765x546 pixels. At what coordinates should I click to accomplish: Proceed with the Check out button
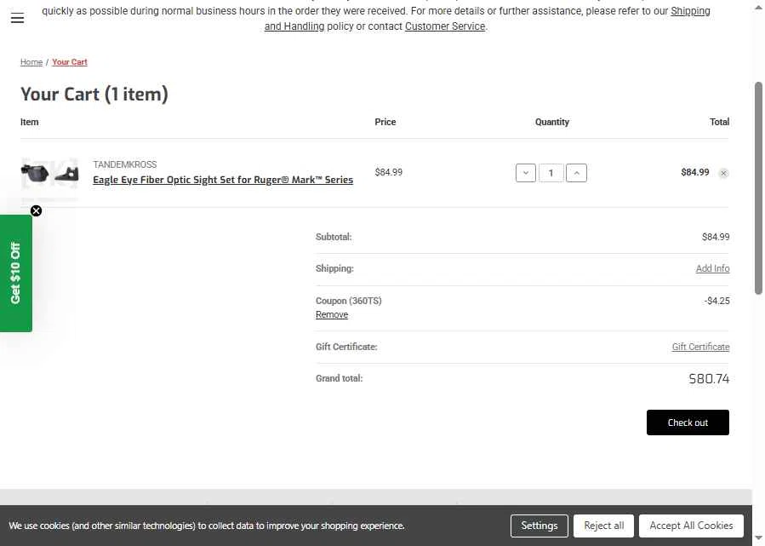[x=688, y=422]
